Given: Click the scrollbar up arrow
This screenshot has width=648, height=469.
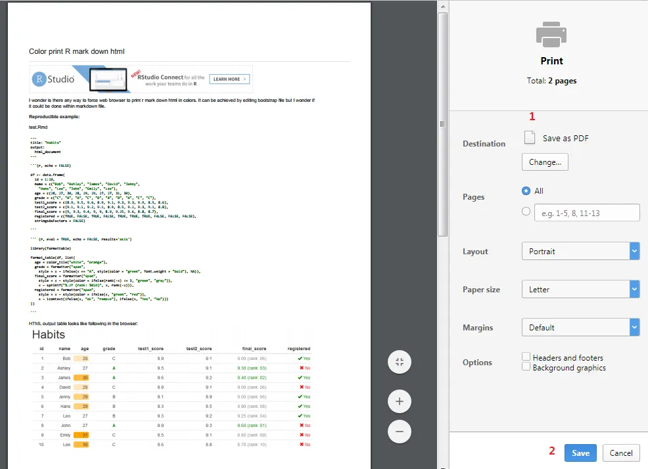Looking at the screenshot, I should coord(442,7).
